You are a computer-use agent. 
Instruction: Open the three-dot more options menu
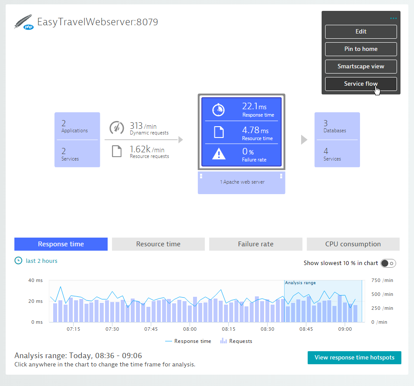[393, 18]
